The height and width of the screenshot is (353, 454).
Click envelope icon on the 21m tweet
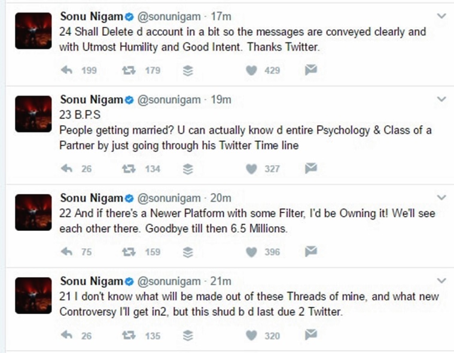coord(311,334)
